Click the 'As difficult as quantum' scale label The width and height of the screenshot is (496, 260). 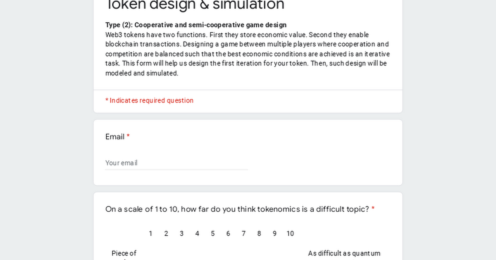(344, 253)
